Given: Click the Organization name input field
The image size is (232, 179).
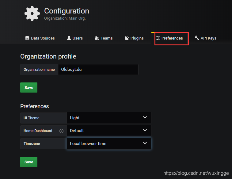Looking at the screenshot, I should click(98, 70).
